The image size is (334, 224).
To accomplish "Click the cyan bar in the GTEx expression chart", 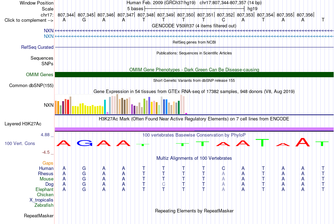I will 105,107.
